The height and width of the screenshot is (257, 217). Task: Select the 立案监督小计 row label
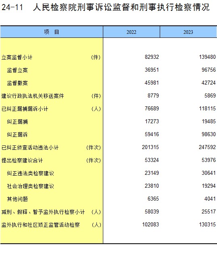[17, 57]
